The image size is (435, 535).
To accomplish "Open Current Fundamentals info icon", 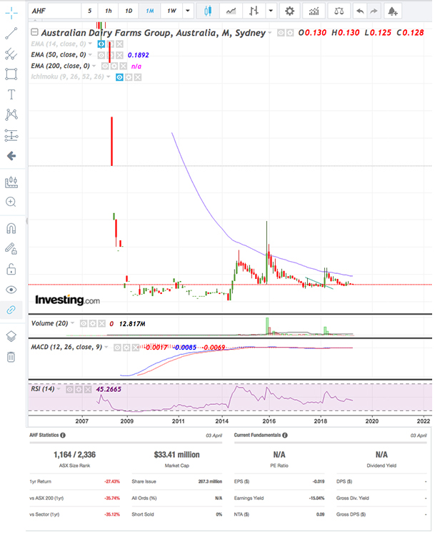I will point(285,435).
